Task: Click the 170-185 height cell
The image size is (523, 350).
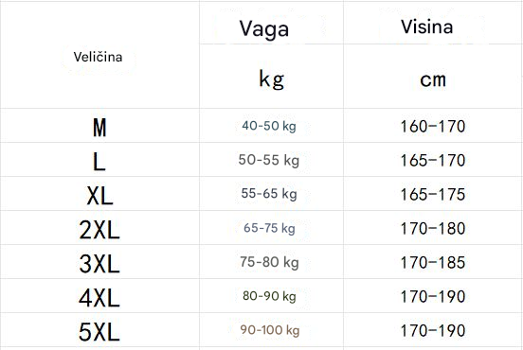Action: pyautogui.click(x=433, y=261)
